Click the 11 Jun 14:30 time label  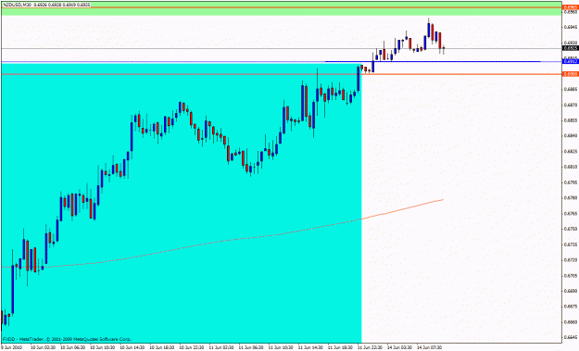[x=310, y=347]
